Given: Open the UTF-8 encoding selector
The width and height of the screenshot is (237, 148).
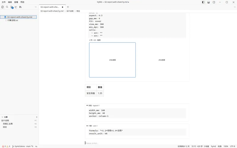Looking at the screenshot, I should [x=233, y=146].
